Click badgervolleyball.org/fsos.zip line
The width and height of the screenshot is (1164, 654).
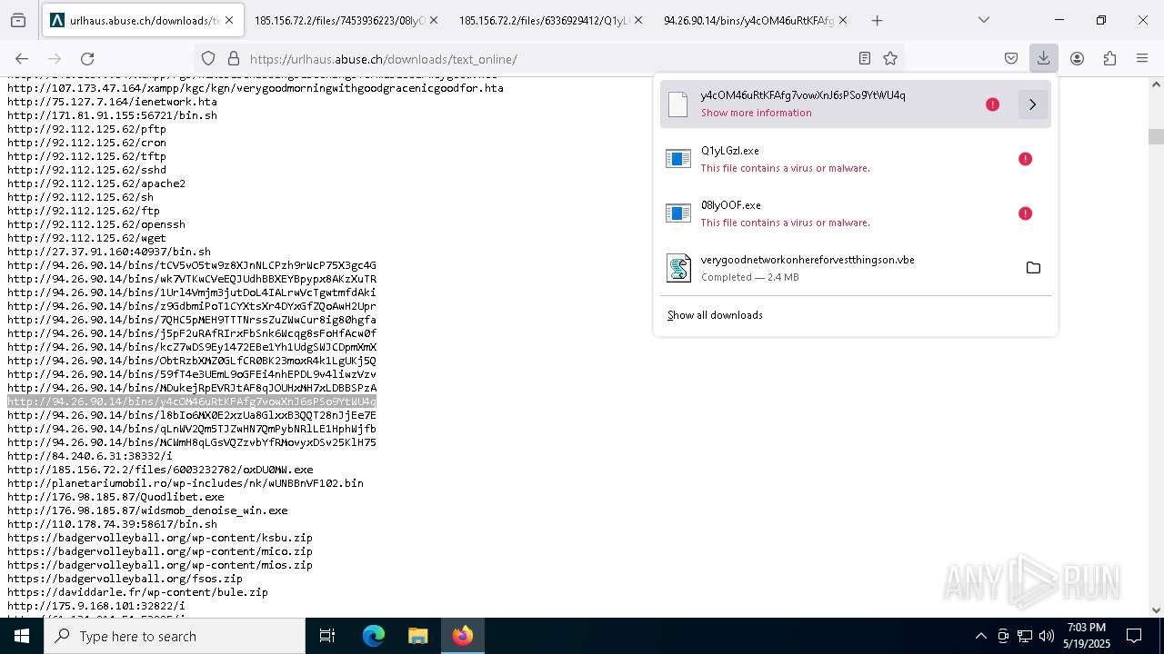[125, 579]
